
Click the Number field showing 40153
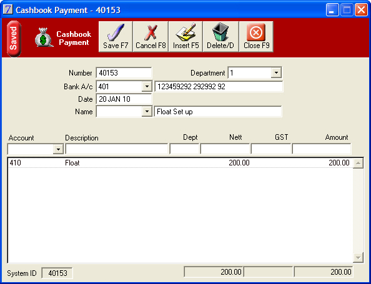[124, 72]
